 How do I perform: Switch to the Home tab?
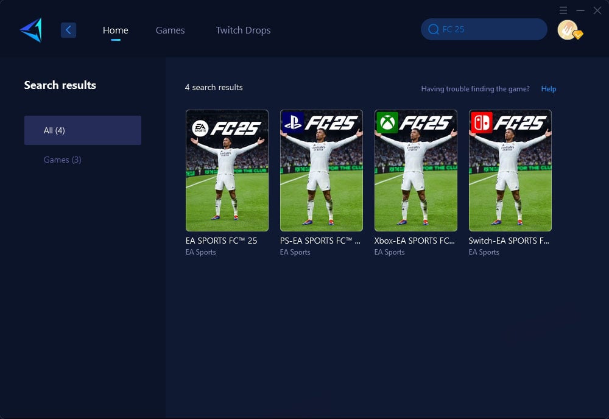[x=115, y=30]
